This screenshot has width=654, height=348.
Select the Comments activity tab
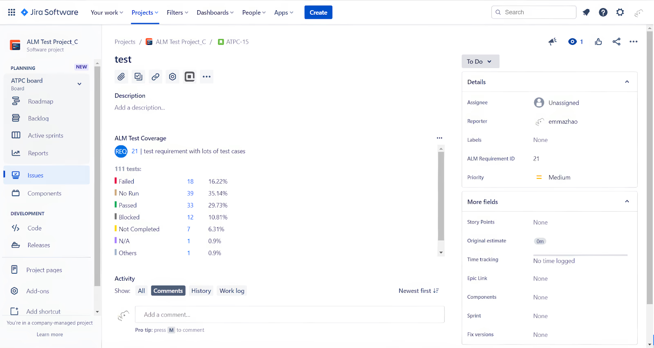click(x=168, y=291)
